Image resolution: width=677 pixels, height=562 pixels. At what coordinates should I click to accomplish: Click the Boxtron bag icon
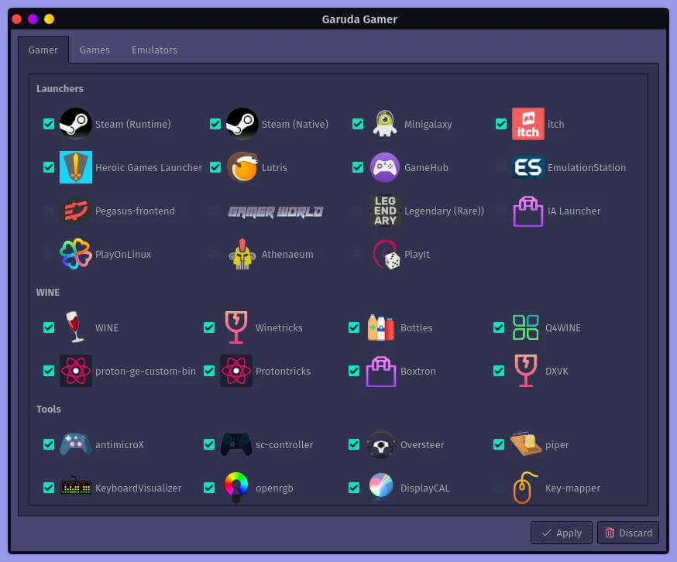coord(381,372)
